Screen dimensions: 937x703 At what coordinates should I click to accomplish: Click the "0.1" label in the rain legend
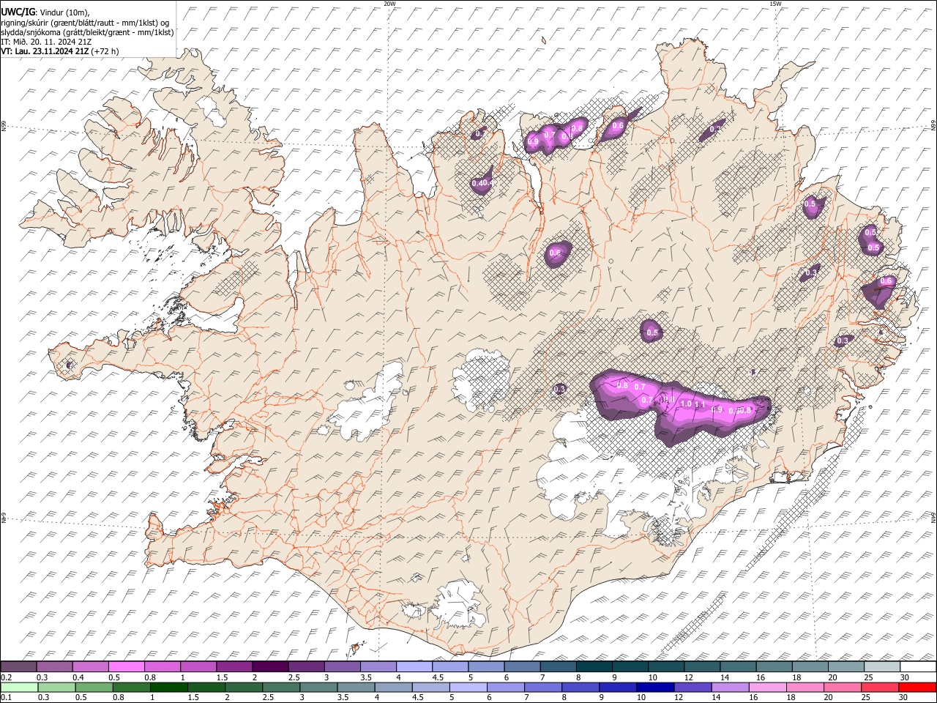6,697
